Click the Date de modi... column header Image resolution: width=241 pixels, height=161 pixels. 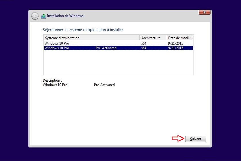coord(179,38)
